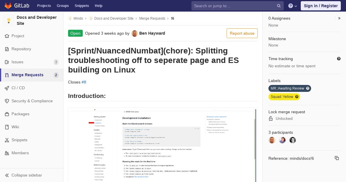Click Squad::Yellow label
346x182 pixels.
click(x=282, y=97)
